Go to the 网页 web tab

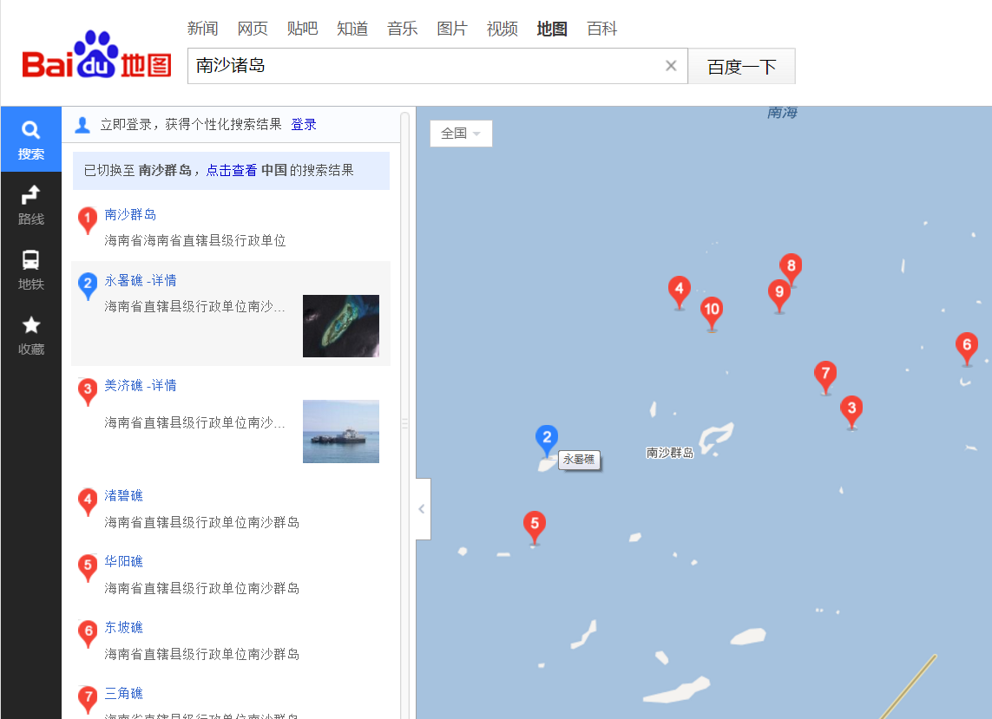(x=253, y=29)
